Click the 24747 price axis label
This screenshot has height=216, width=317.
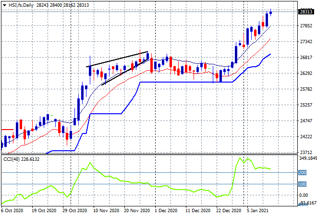(x=306, y=121)
